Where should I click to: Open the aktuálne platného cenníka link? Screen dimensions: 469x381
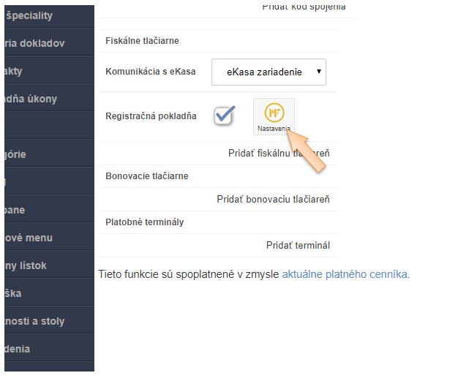[345, 274]
